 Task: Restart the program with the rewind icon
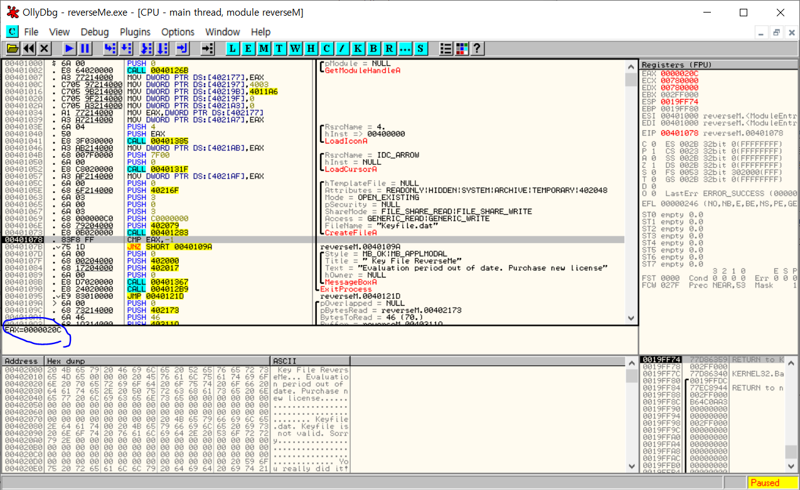click(29, 48)
